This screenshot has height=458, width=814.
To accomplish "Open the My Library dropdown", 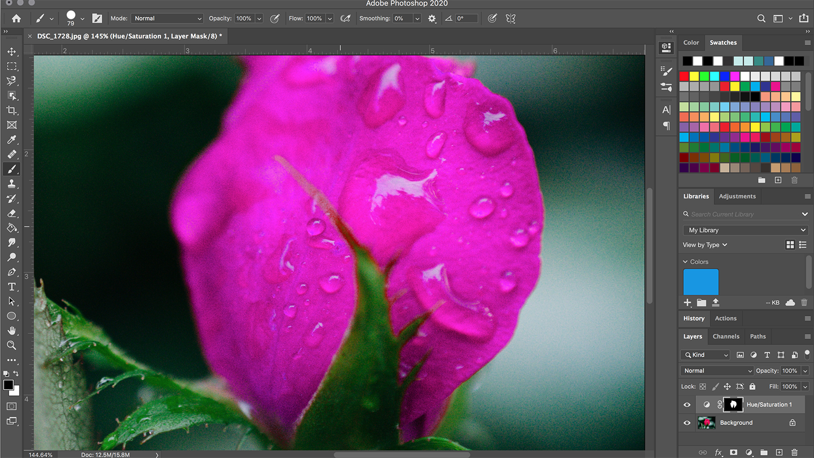I will pos(745,230).
